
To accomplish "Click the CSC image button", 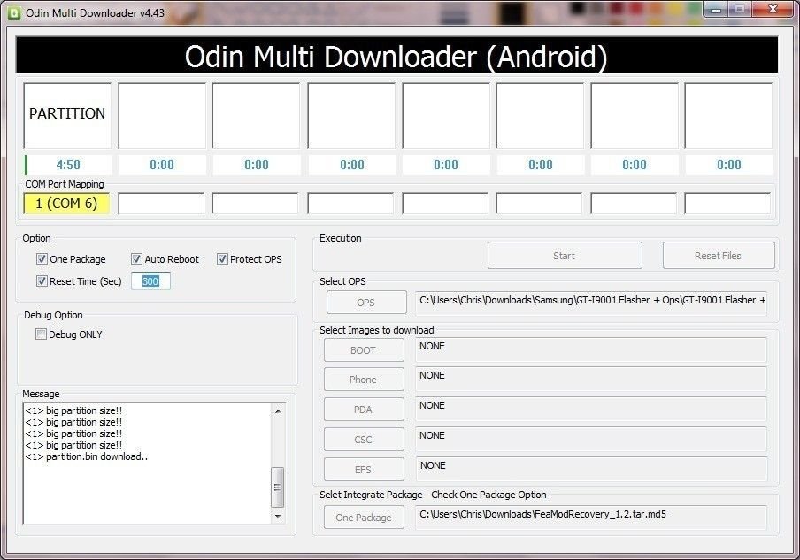I will click(364, 440).
